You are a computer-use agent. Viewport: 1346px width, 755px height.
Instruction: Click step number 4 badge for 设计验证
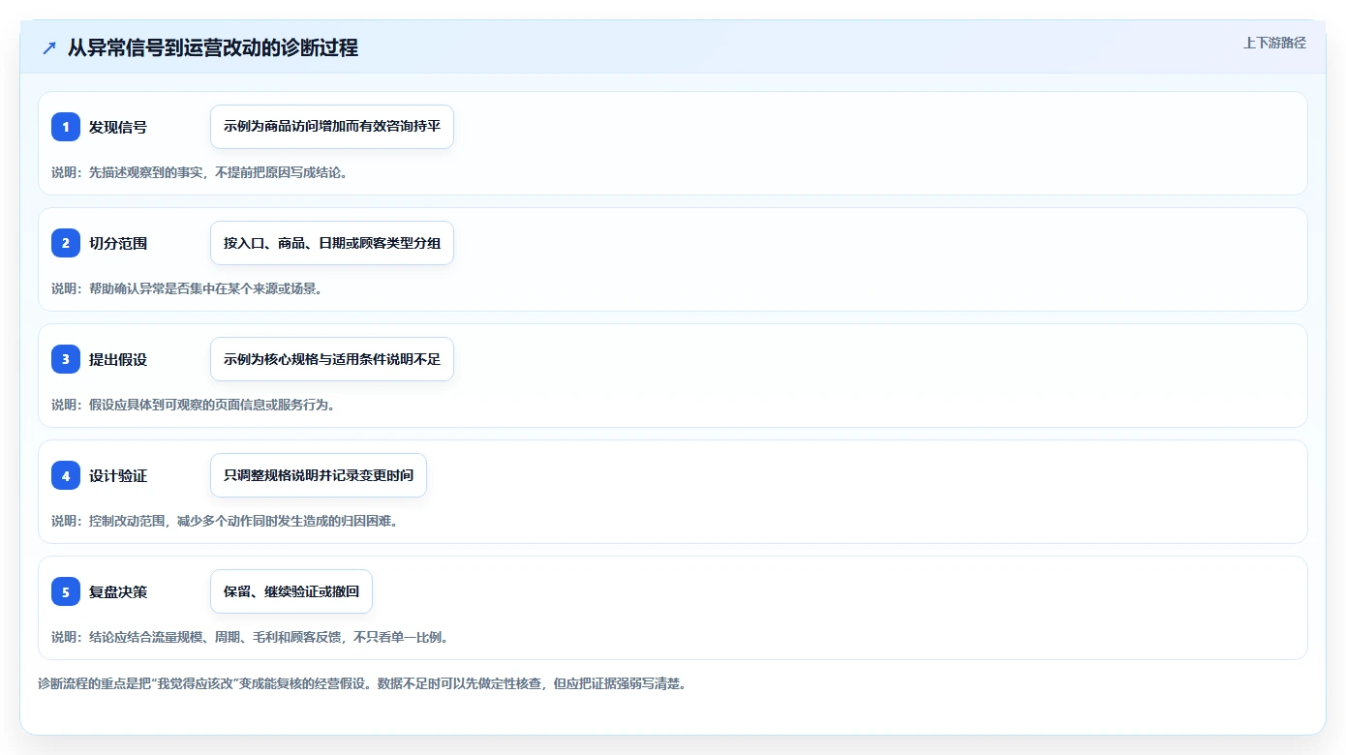[x=66, y=475]
